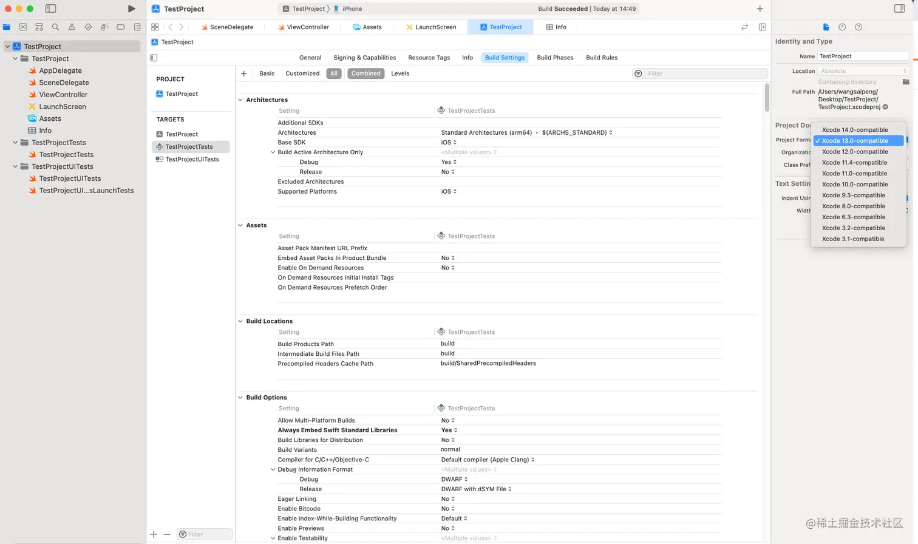Screen dimensions: 918x544
Task: Go forward with the editor forward arrow
Action: click(181, 27)
